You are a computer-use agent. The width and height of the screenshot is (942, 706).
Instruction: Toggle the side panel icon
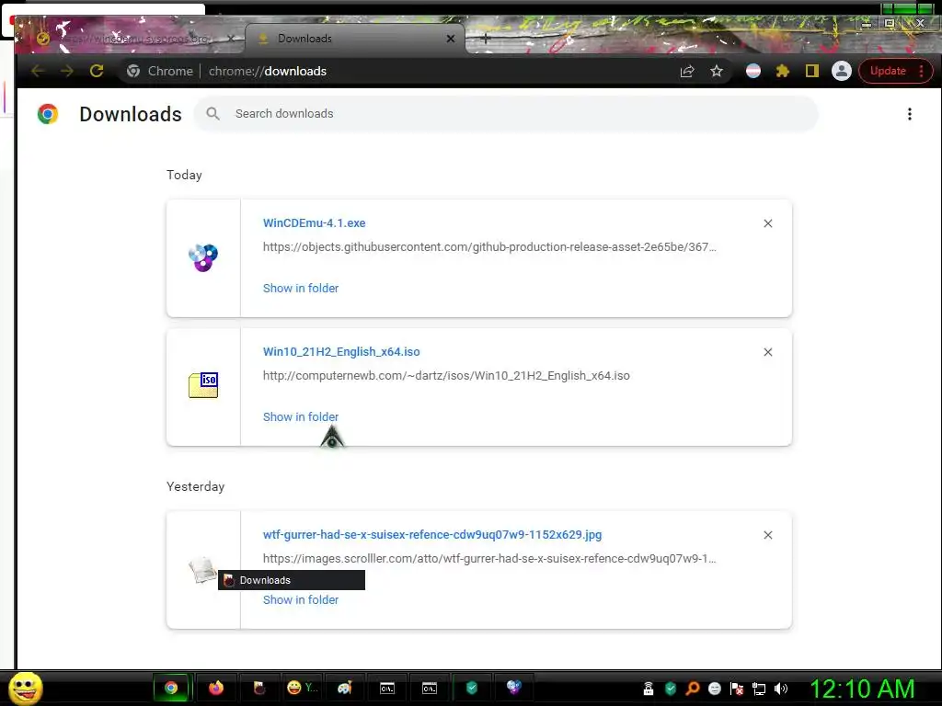click(811, 72)
